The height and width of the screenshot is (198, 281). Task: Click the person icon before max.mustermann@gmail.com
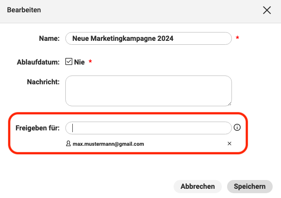(68, 144)
